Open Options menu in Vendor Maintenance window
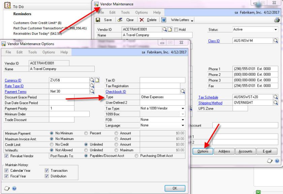 [x=141, y=12]
